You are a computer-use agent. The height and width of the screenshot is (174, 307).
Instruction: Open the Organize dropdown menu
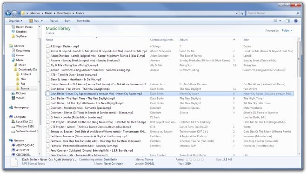15,21
